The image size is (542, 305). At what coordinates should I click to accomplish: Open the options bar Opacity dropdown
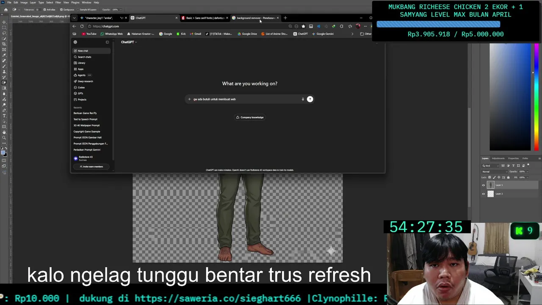pyautogui.click(x=121, y=9)
